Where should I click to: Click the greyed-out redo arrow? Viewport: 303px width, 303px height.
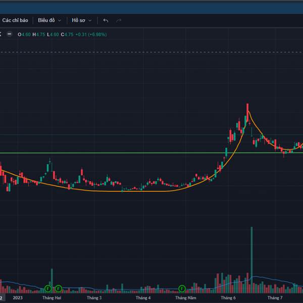pyautogui.click(x=119, y=20)
